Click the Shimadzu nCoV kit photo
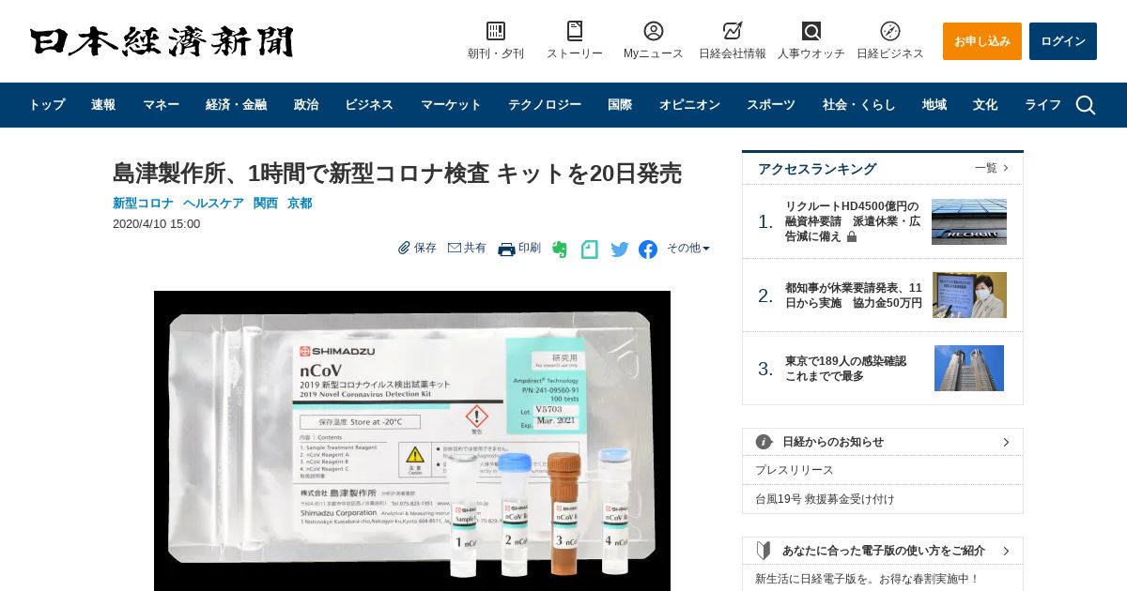 [x=412, y=441]
